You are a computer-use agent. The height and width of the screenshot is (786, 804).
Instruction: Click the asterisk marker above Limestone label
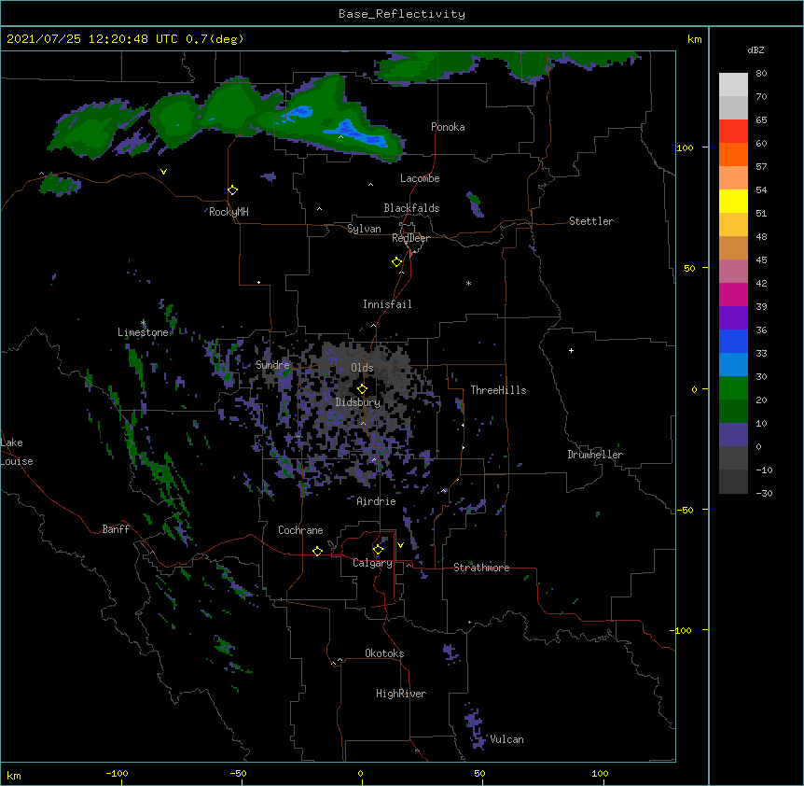pyautogui.click(x=143, y=323)
